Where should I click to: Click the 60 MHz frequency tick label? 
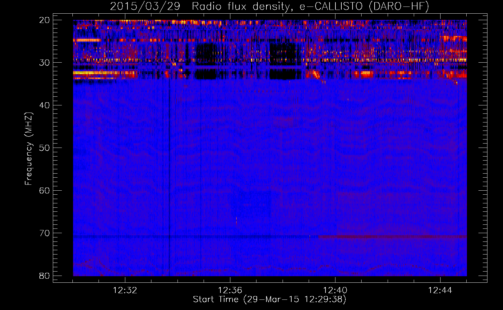[x=44, y=190]
